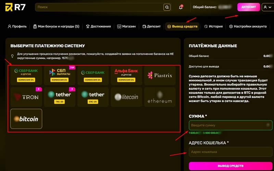Select the Bitcoin payment tile
Image resolution: width=274 pixels, height=171 pixels.
26,119
